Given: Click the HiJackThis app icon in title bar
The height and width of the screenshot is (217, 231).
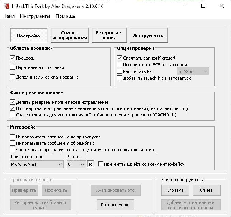Looking at the screenshot, I should [x=6, y=6].
